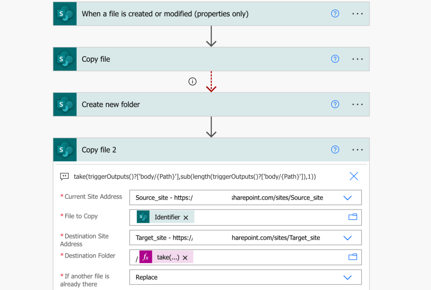Remove the take expression from Destination Folder
Viewport: 431px width, 290px height.
coord(184,257)
